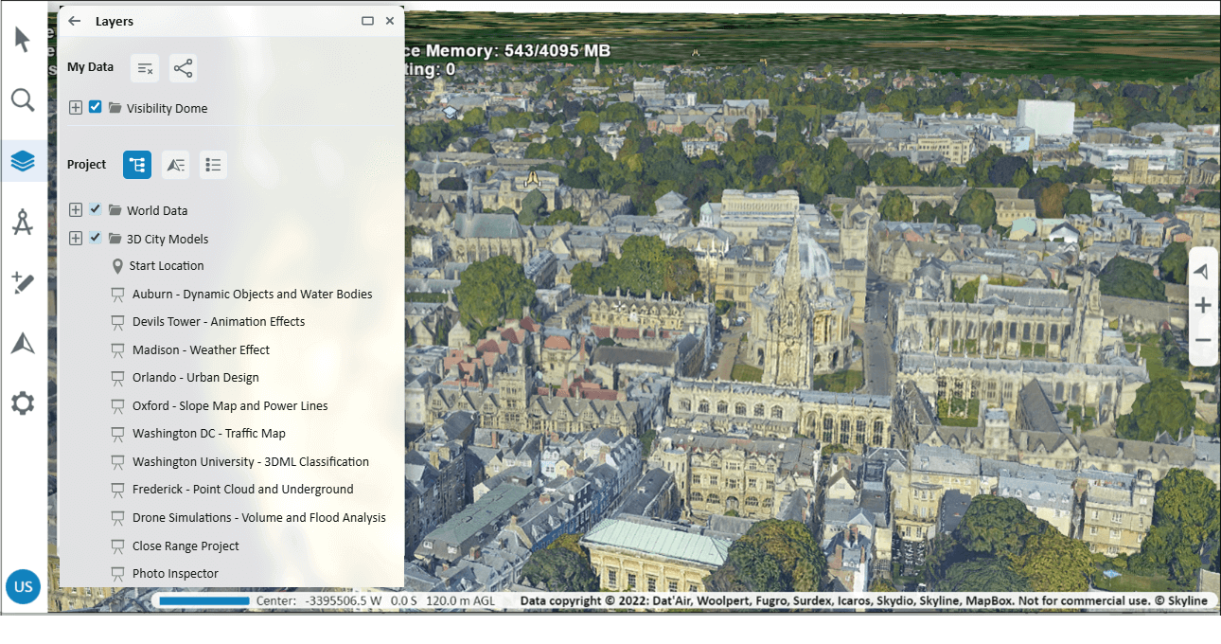Open the create and edit tool
Viewport: 1221px width, 644px height.
pos(23,282)
